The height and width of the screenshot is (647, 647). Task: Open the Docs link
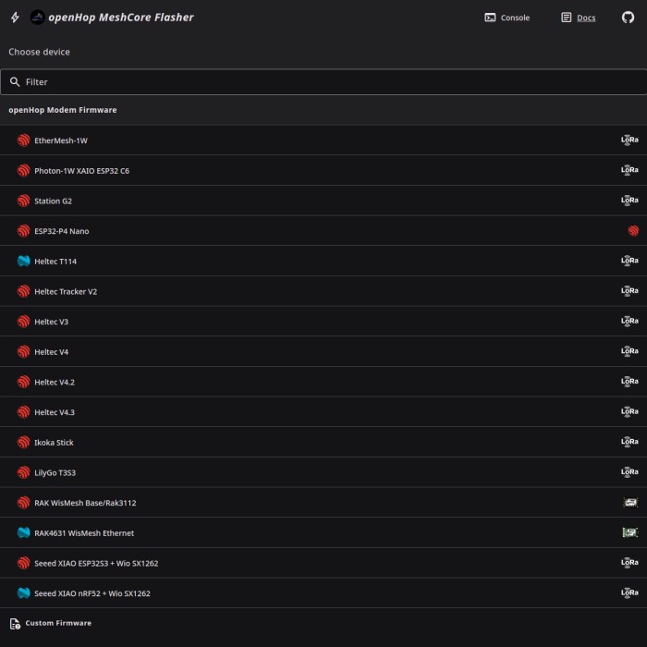578,18
